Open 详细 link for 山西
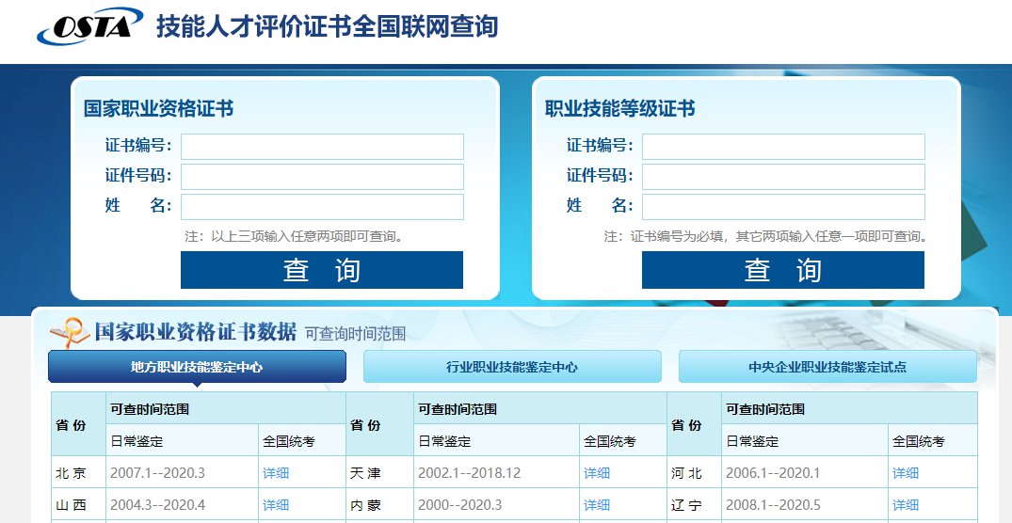 (x=276, y=505)
